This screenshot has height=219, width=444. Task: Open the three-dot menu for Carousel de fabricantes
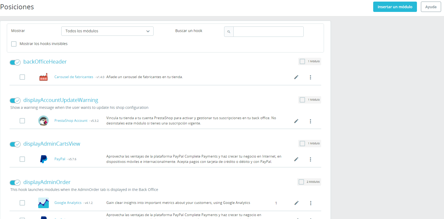[310, 77]
